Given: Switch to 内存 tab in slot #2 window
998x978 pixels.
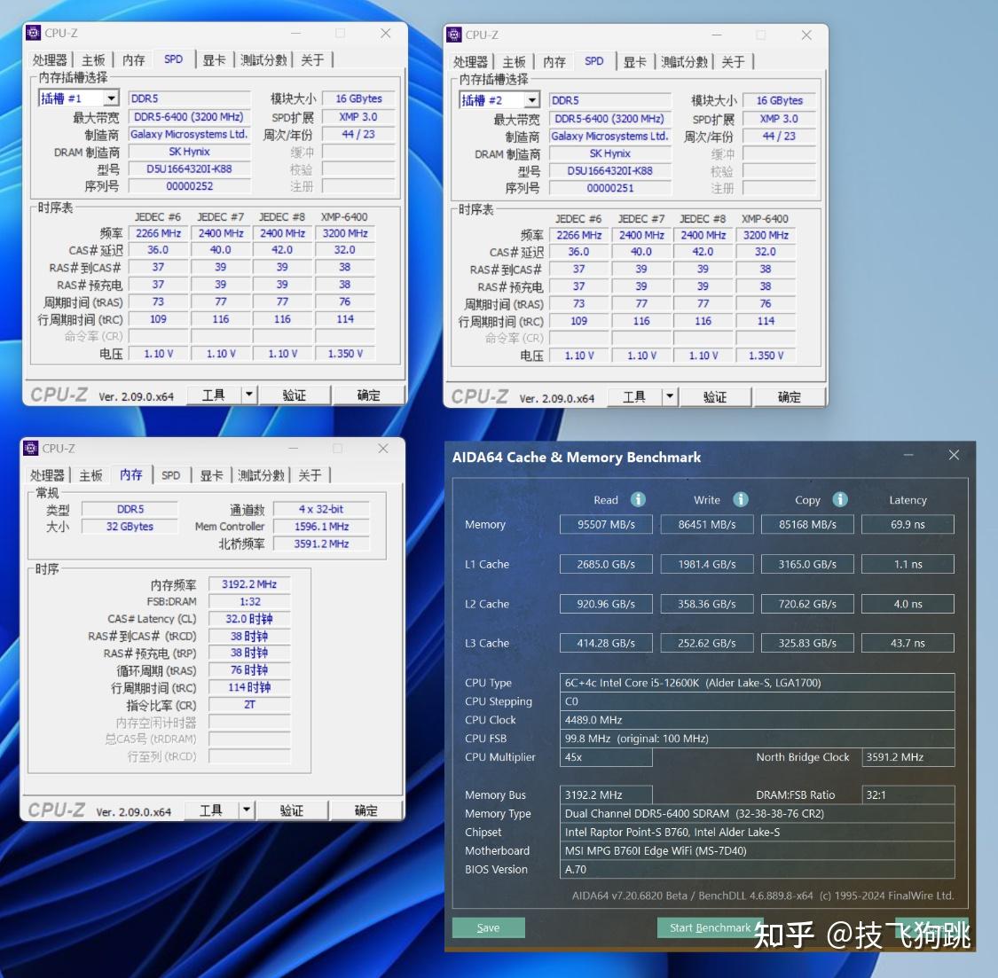Looking at the screenshot, I should click(x=554, y=62).
